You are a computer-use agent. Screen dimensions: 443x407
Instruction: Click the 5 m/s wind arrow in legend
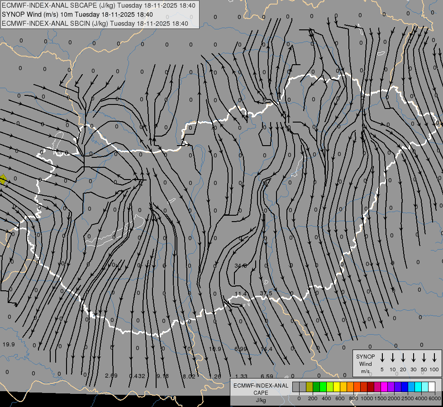point(382,358)
